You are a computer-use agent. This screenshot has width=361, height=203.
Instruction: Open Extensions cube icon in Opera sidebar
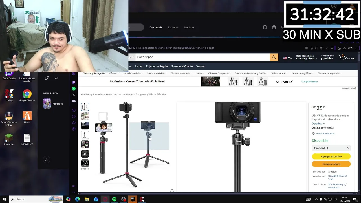pos(74,123)
